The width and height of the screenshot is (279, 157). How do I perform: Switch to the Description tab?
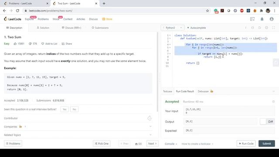[14, 28]
